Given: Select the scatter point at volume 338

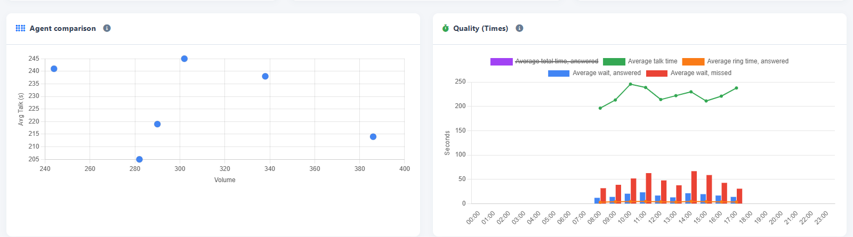Looking at the screenshot, I should click(265, 76).
